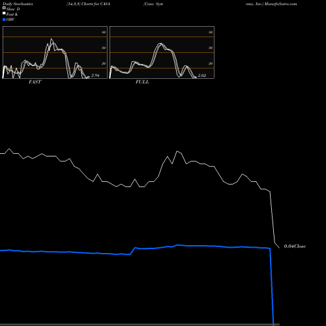Click the Slow D legend swatch

(x=4, y=8)
